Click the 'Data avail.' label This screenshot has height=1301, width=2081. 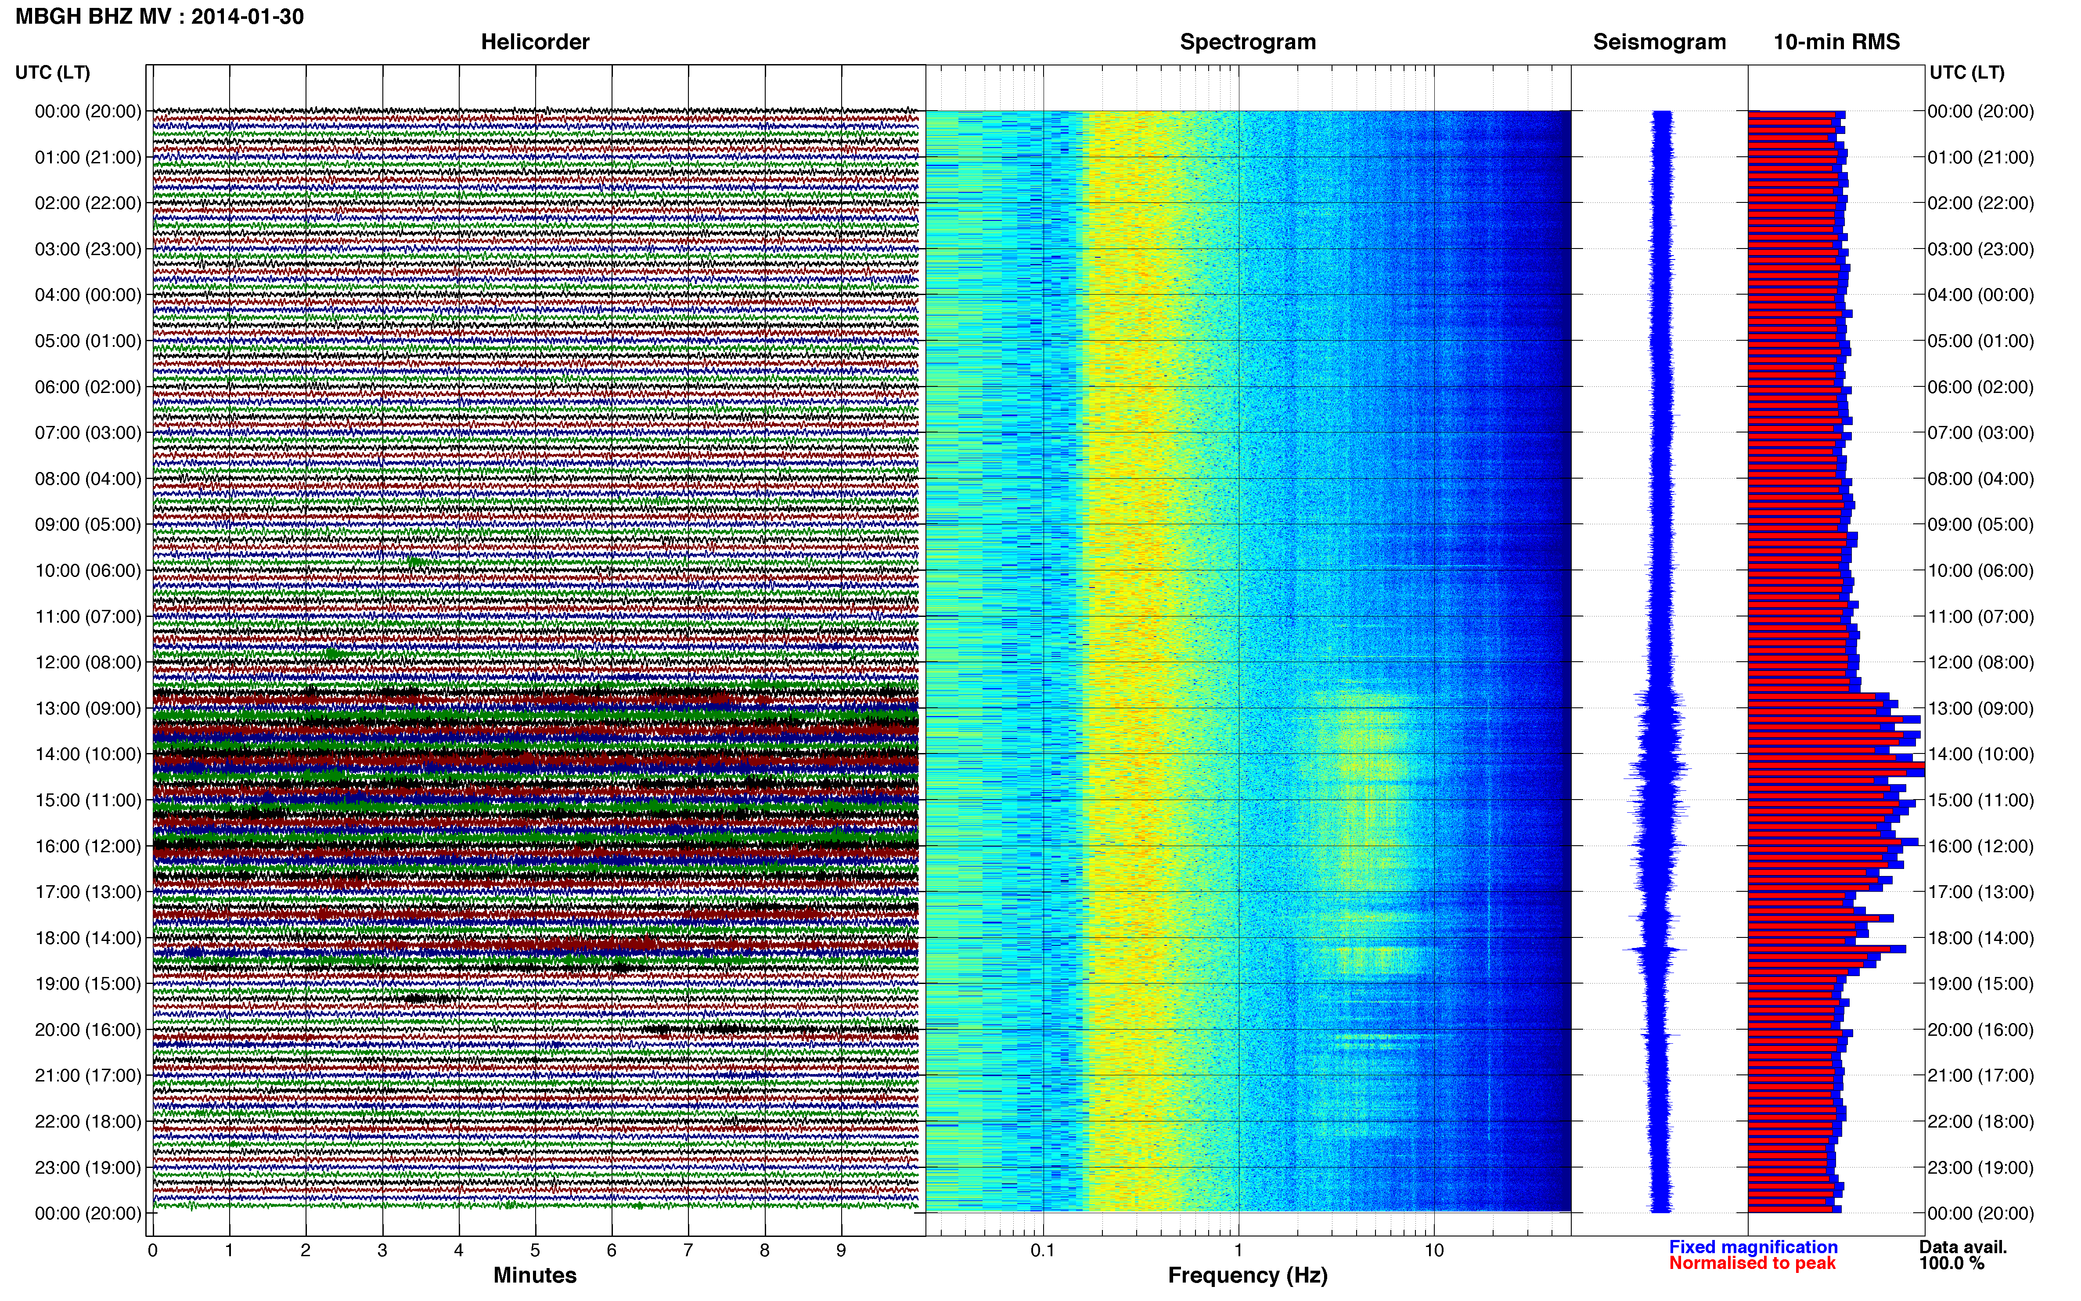[x=1963, y=1247]
